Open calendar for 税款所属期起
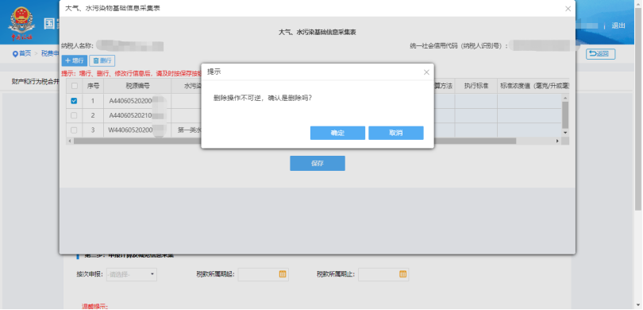Screen dimensions: 643x310 click(282, 274)
